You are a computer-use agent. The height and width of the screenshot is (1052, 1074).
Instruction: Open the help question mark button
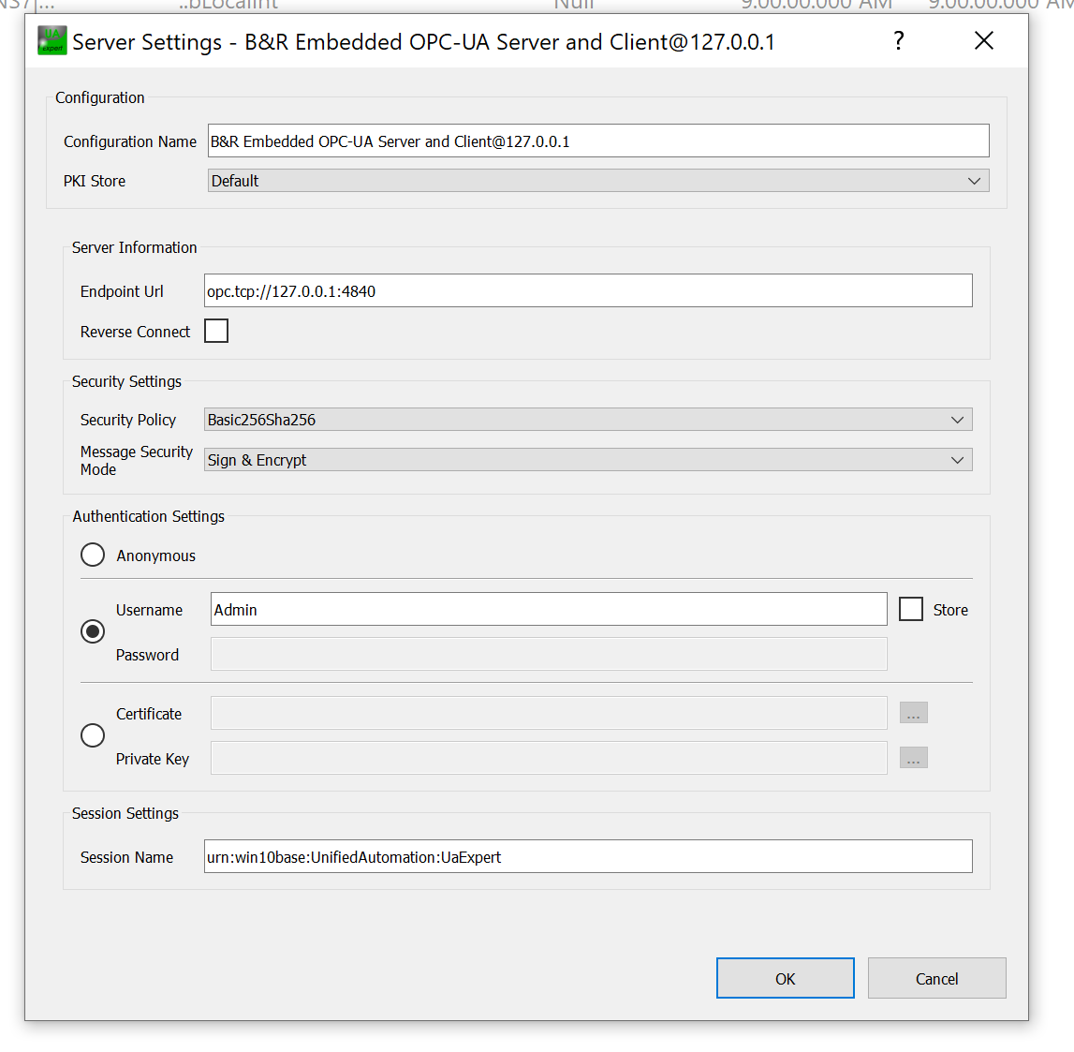pyautogui.click(x=899, y=40)
